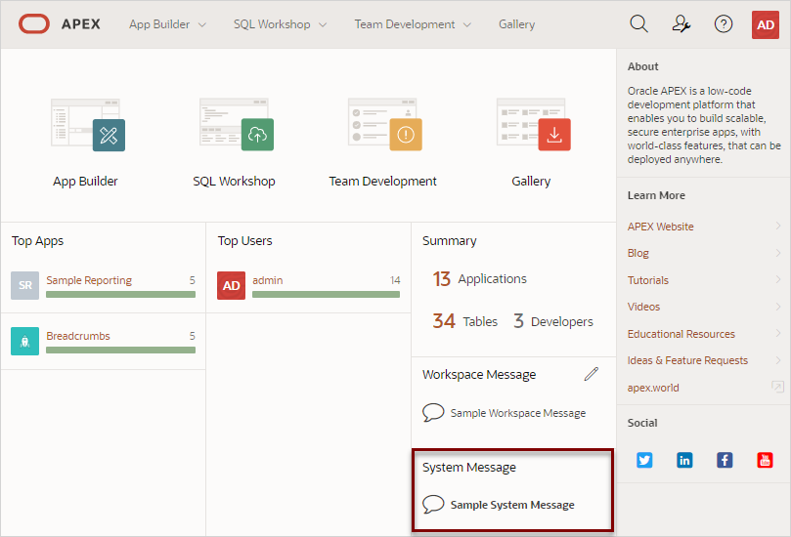Open the APEX Website link
The height and width of the screenshot is (537, 791).
click(x=660, y=227)
